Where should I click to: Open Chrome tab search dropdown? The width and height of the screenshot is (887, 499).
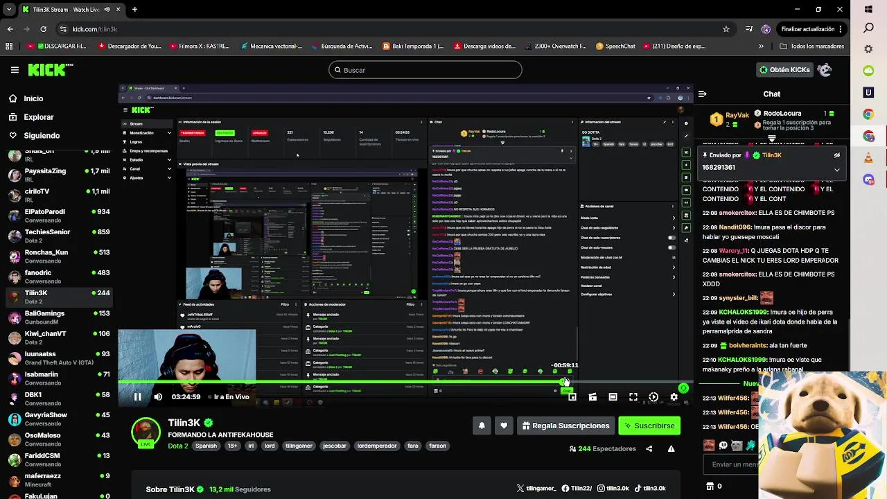[9, 10]
